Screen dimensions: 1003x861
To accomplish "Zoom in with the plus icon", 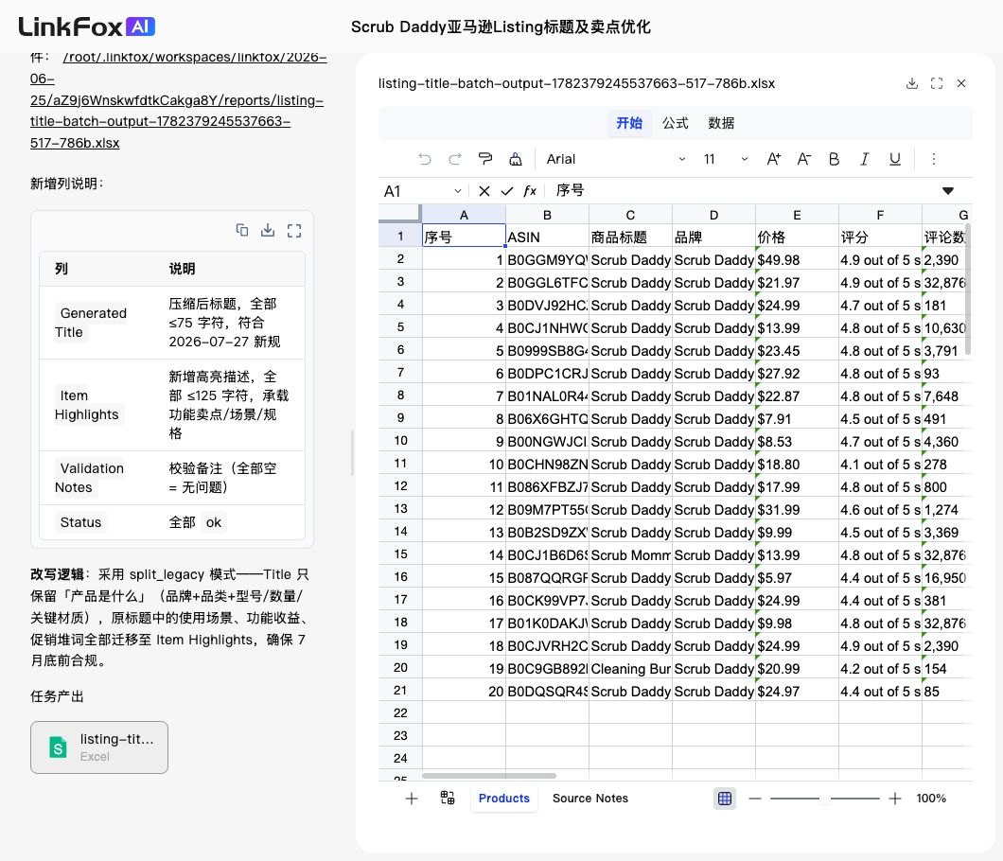I will 895,798.
